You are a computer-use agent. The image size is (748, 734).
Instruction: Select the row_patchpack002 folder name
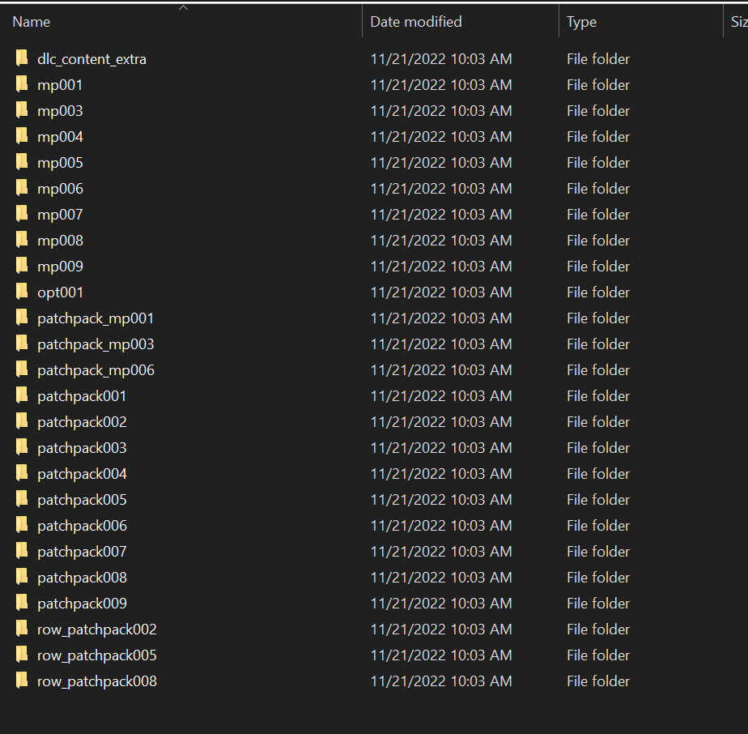point(97,629)
